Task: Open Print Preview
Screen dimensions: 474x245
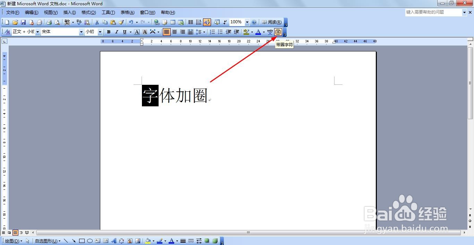Action: (x=57, y=22)
